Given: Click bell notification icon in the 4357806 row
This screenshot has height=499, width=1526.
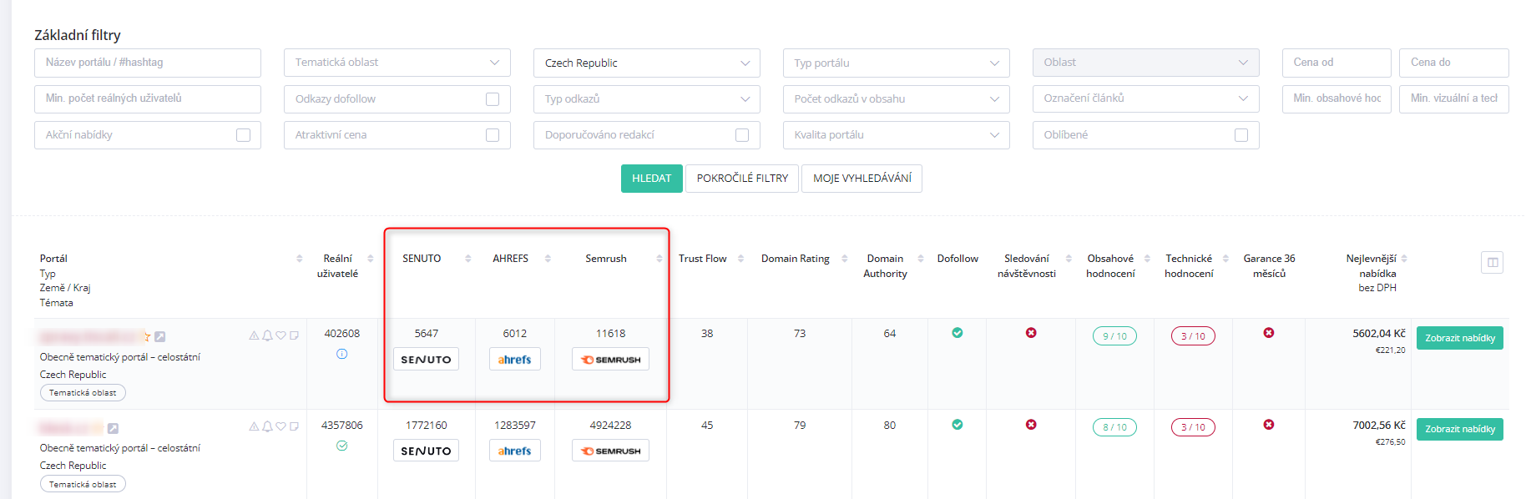Looking at the screenshot, I should (267, 426).
